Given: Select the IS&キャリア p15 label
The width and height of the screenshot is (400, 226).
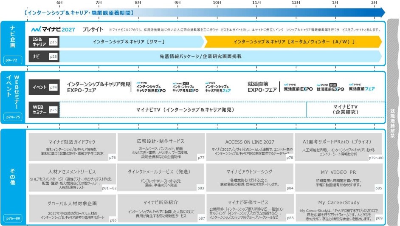Looking at the screenshot, I should tap(44, 42).
